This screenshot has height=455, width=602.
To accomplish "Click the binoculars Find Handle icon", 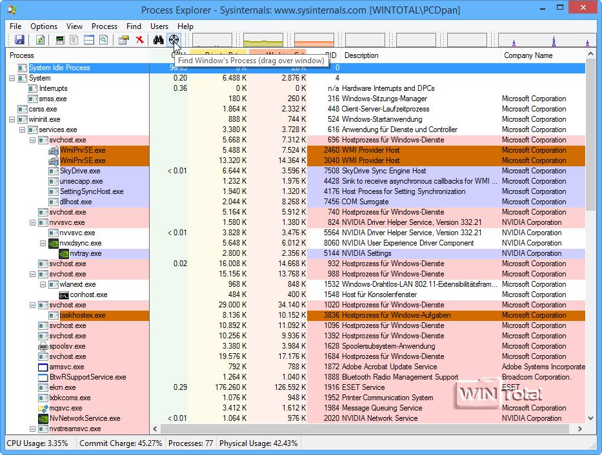I will coord(158,40).
